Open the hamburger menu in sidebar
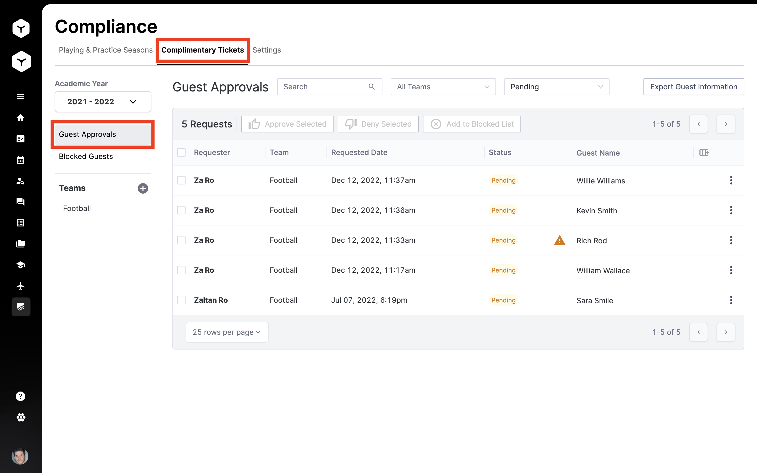757x473 pixels. point(20,97)
